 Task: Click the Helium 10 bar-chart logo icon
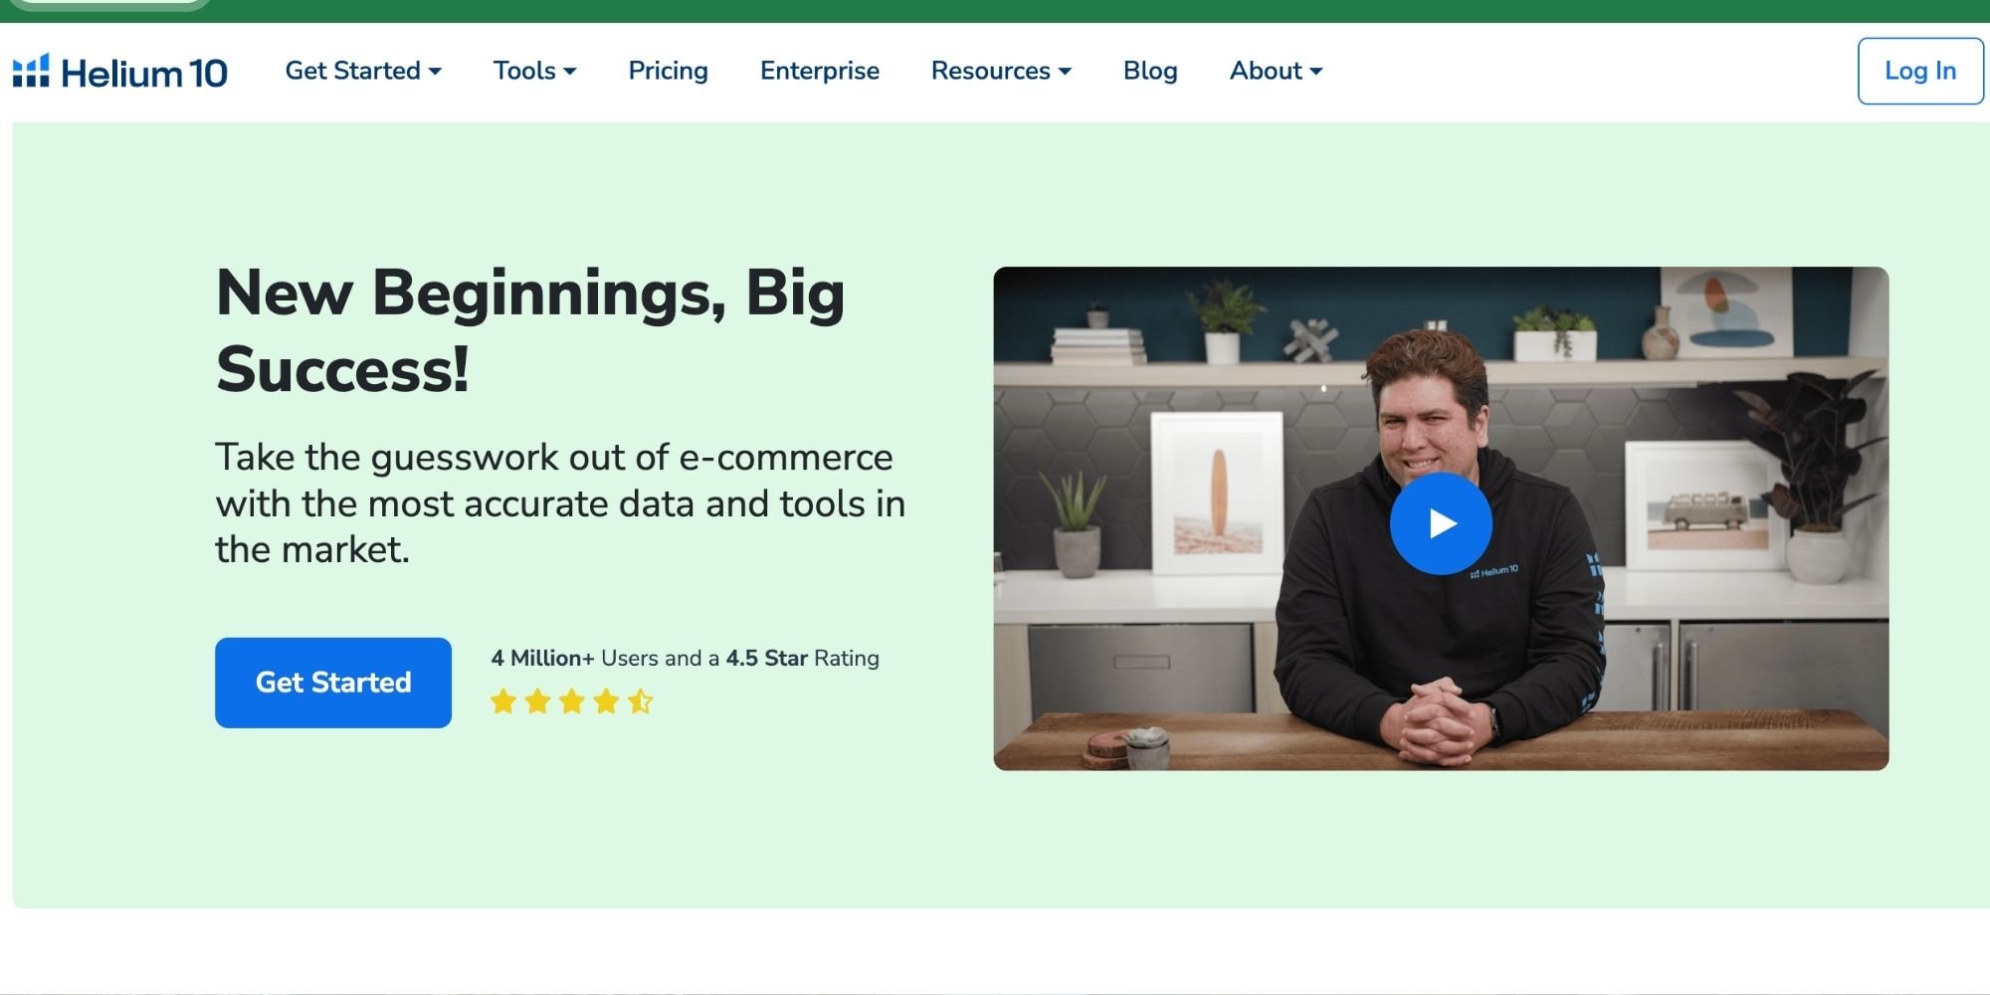[x=31, y=71]
